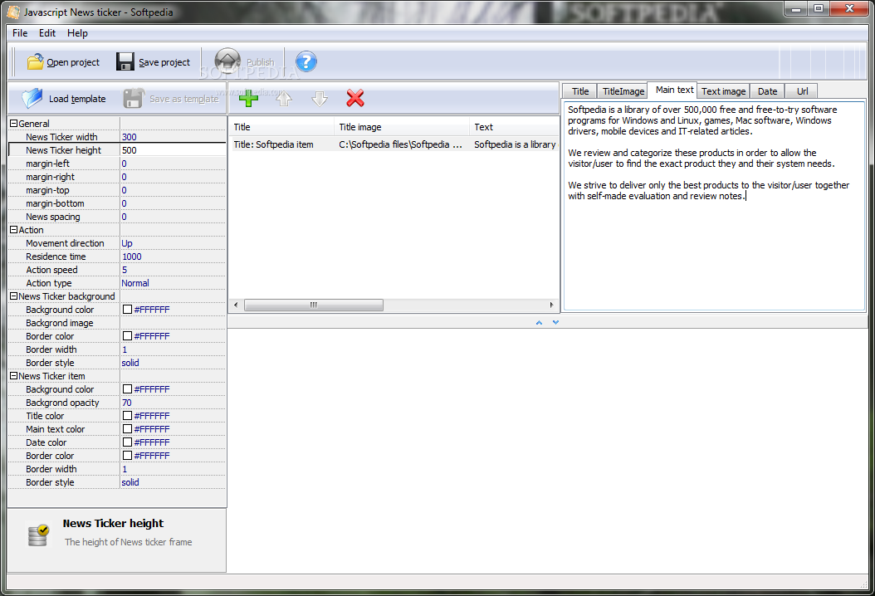This screenshot has height=596, width=875.
Task: Select Border style solid under ticker background
Action: [x=173, y=363]
